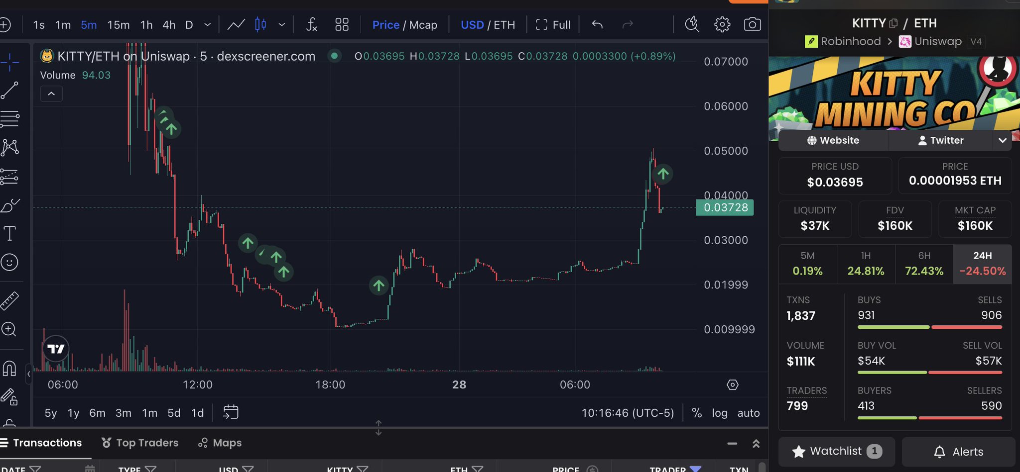Open the Alerts button
The image size is (1020, 472).
tap(958, 452)
